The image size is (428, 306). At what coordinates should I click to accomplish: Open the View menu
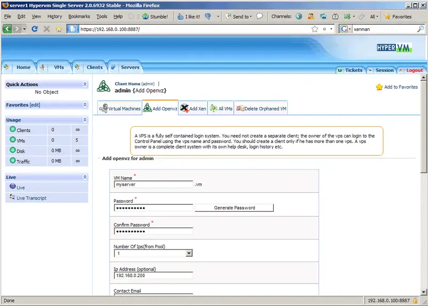point(36,17)
